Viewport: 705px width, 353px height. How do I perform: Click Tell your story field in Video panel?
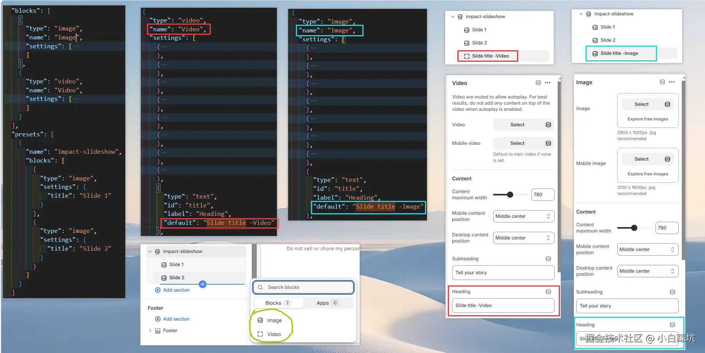pyautogui.click(x=503, y=273)
